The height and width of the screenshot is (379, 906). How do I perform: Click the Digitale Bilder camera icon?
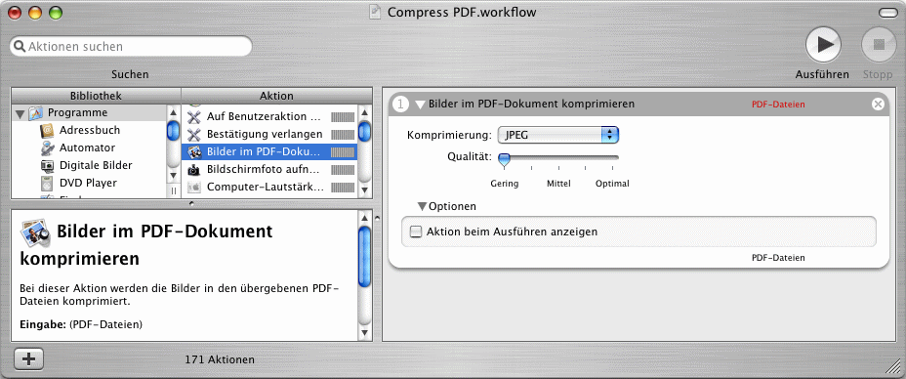[48, 166]
